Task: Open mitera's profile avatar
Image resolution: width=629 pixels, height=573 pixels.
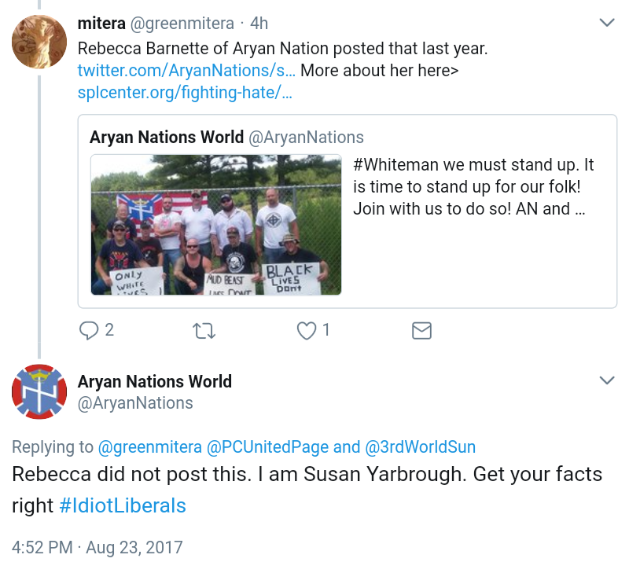Action: (x=39, y=42)
